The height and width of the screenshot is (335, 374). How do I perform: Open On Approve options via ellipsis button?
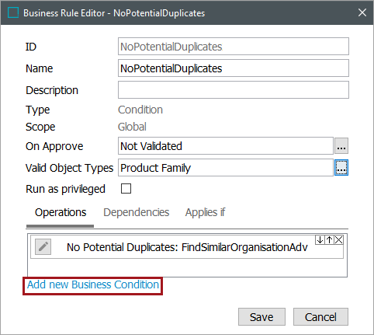click(341, 146)
